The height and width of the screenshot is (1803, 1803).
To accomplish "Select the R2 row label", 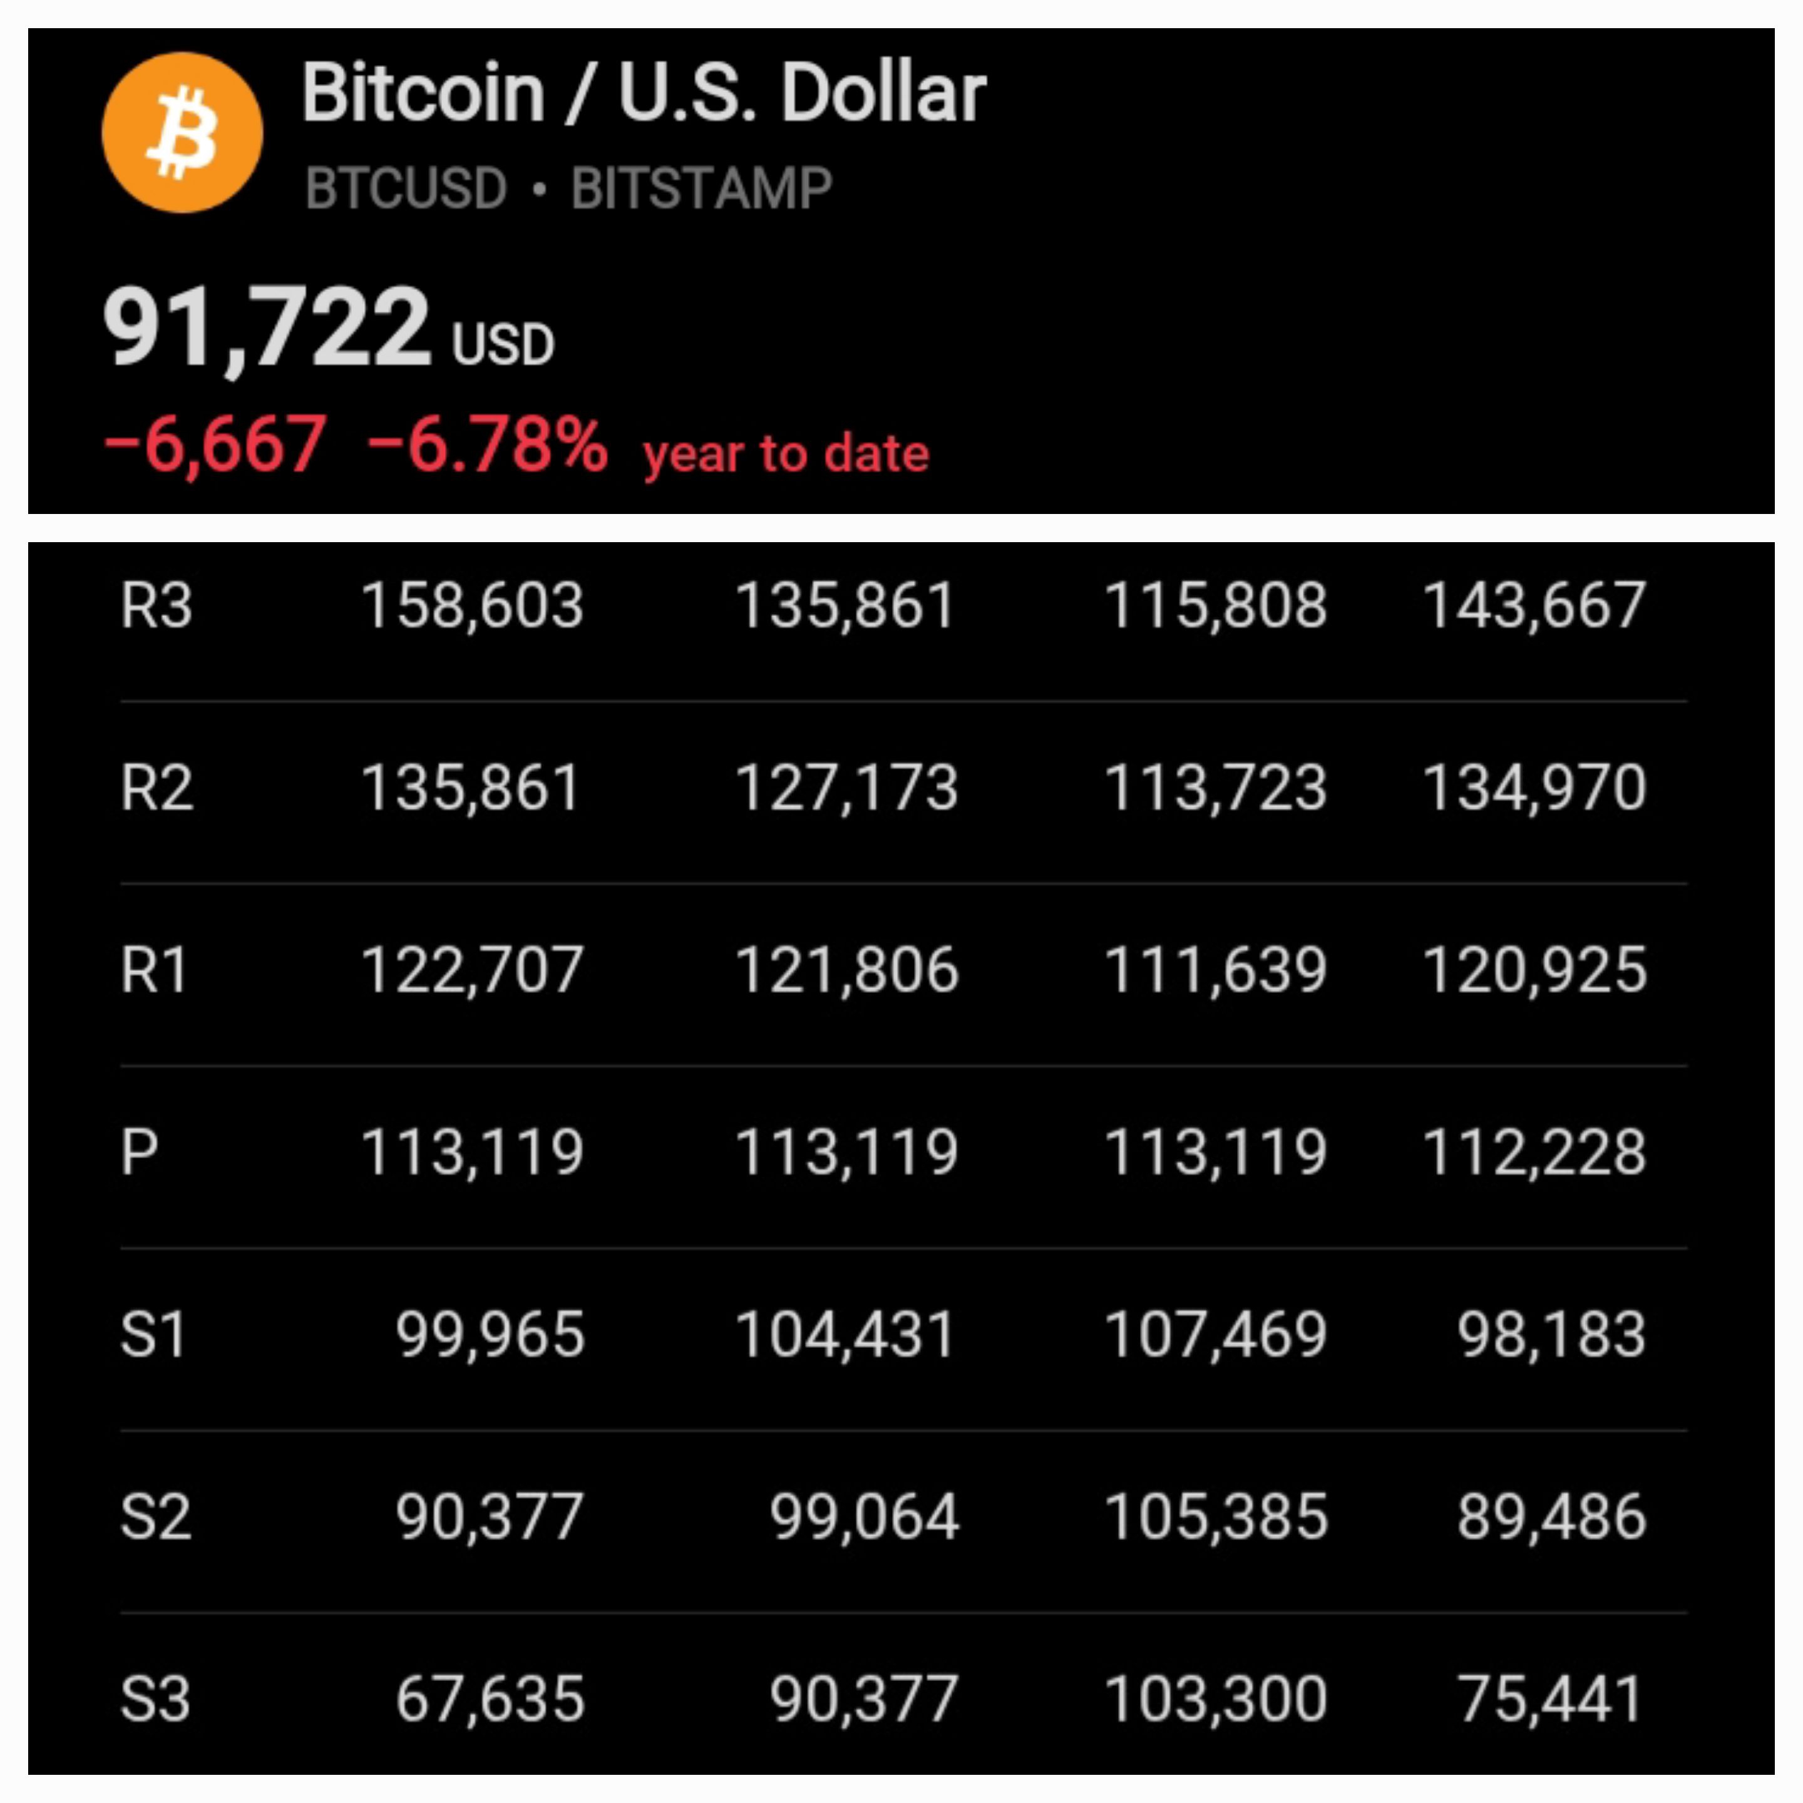I will [x=156, y=788].
